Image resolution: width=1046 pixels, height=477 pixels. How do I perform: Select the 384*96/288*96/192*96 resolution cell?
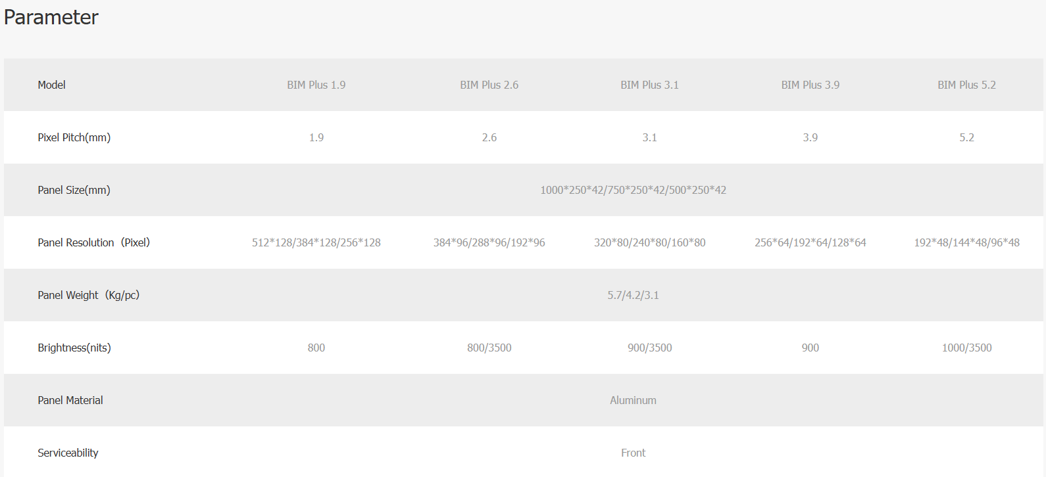(x=489, y=242)
